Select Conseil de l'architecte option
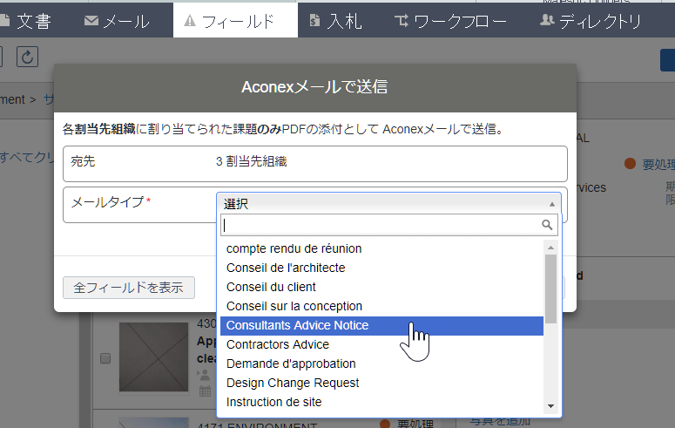The height and width of the screenshot is (428, 675). [381, 268]
